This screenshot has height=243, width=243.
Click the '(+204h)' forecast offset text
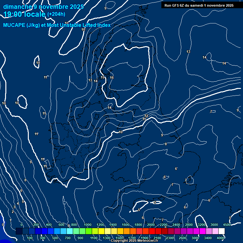click(56, 14)
